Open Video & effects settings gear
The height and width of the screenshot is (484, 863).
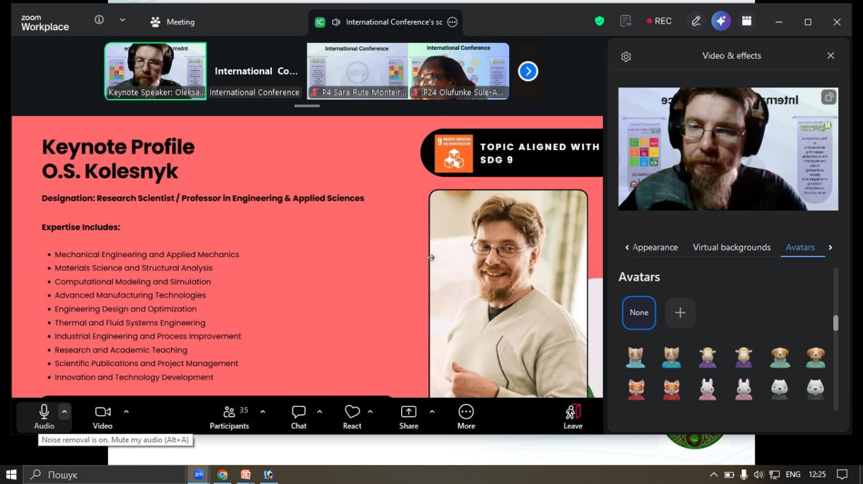626,57
